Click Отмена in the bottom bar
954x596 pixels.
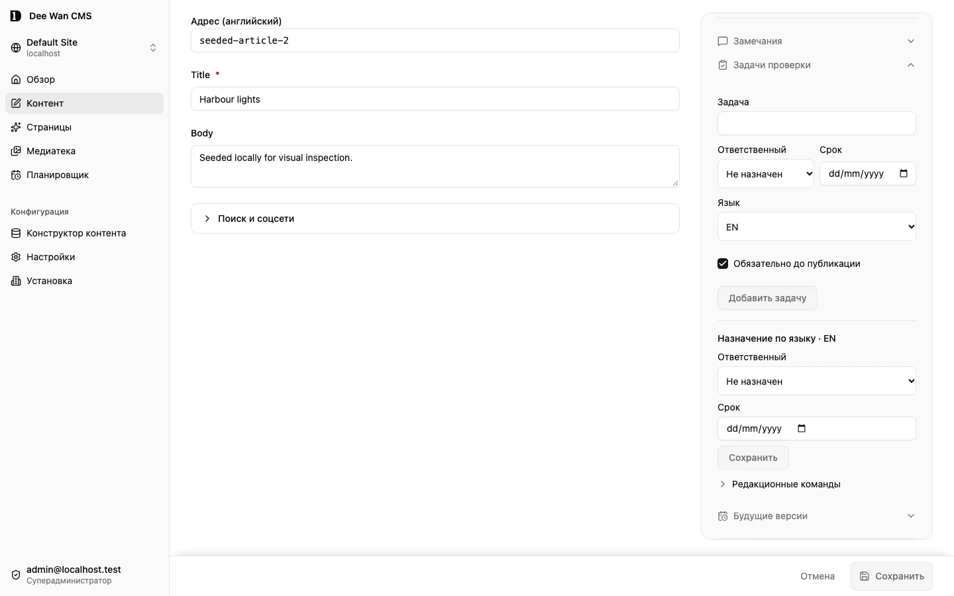(818, 576)
